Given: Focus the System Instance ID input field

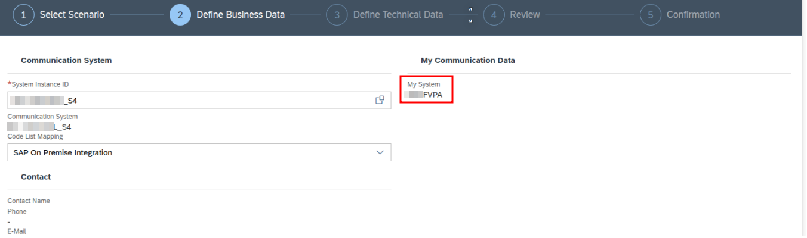Looking at the screenshot, I should [x=191, y=100].
